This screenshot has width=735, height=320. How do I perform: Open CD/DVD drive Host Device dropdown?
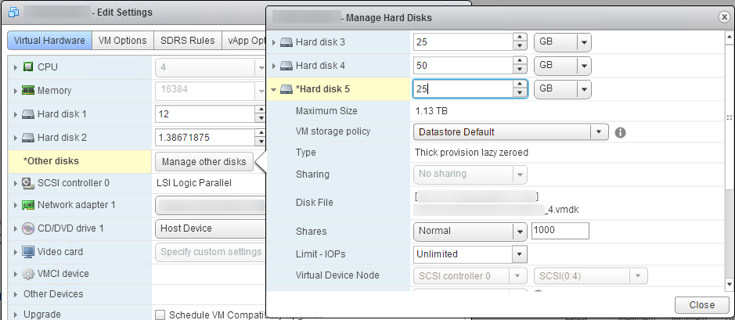[210, 228]
